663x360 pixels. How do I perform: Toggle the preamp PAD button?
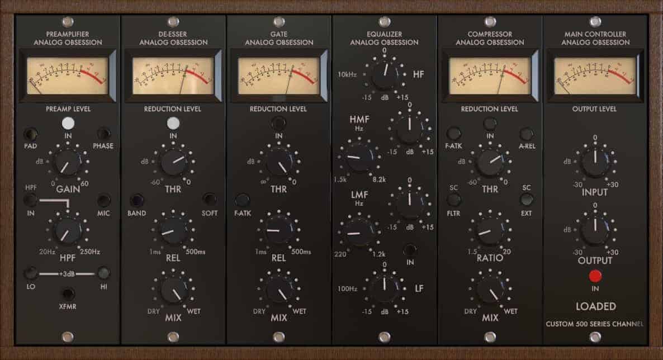pyautogui.click(x=30, y=134)
